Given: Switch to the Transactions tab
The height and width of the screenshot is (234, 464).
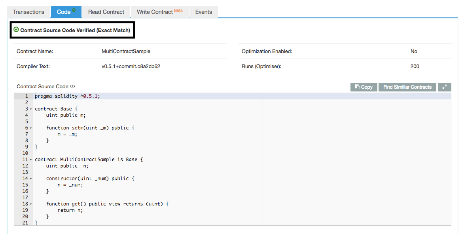Looking at the screenshot, I should tap(28, 12).
